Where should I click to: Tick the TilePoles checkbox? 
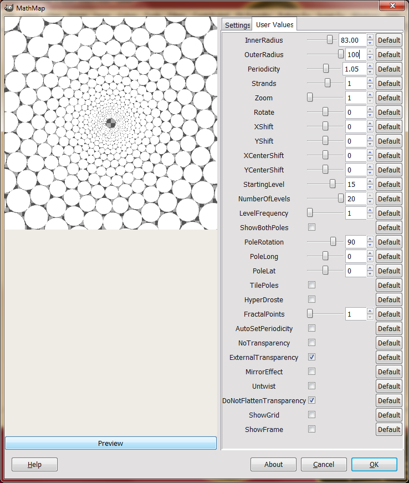[x=311, y=285]
